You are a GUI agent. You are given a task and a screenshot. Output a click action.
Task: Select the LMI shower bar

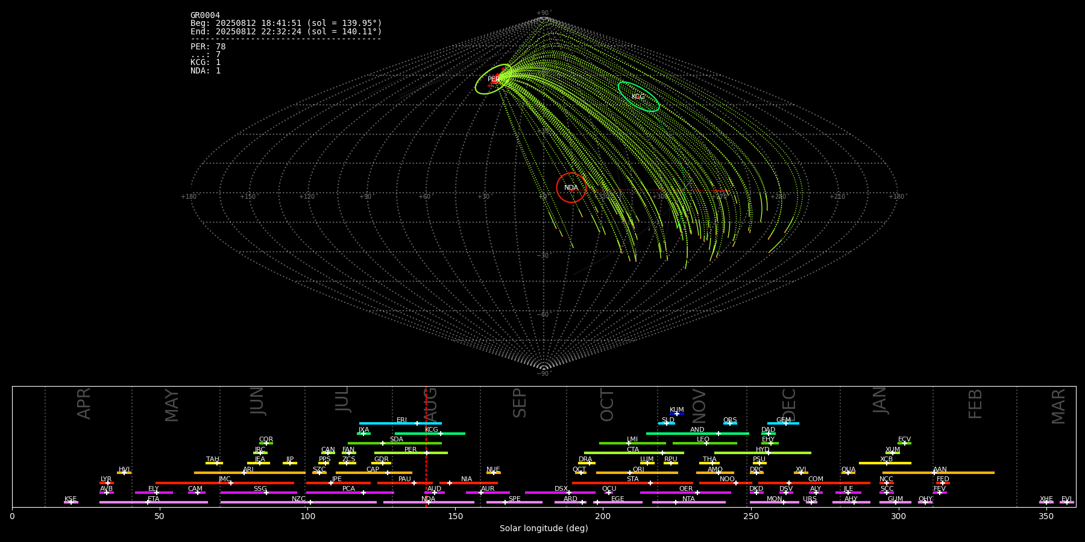coord(632,443)
